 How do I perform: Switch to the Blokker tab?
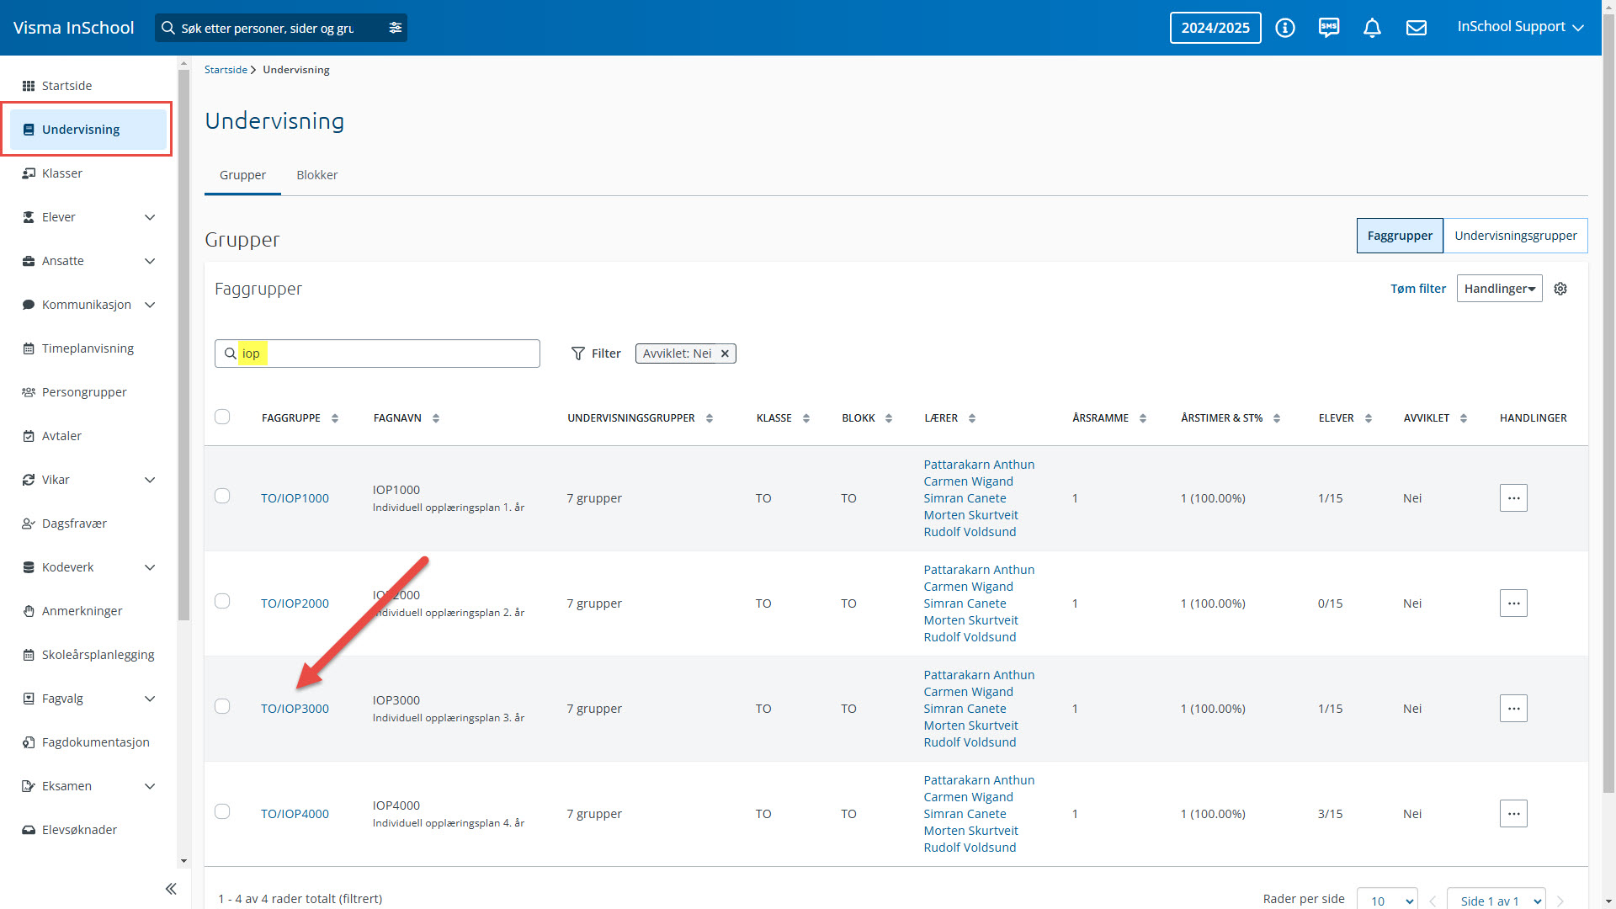pyautogui.click(x=316, y=175)
